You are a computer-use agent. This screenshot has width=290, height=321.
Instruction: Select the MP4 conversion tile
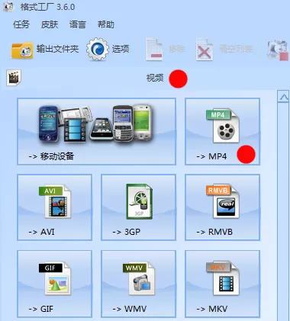click(x=222, y=132)
